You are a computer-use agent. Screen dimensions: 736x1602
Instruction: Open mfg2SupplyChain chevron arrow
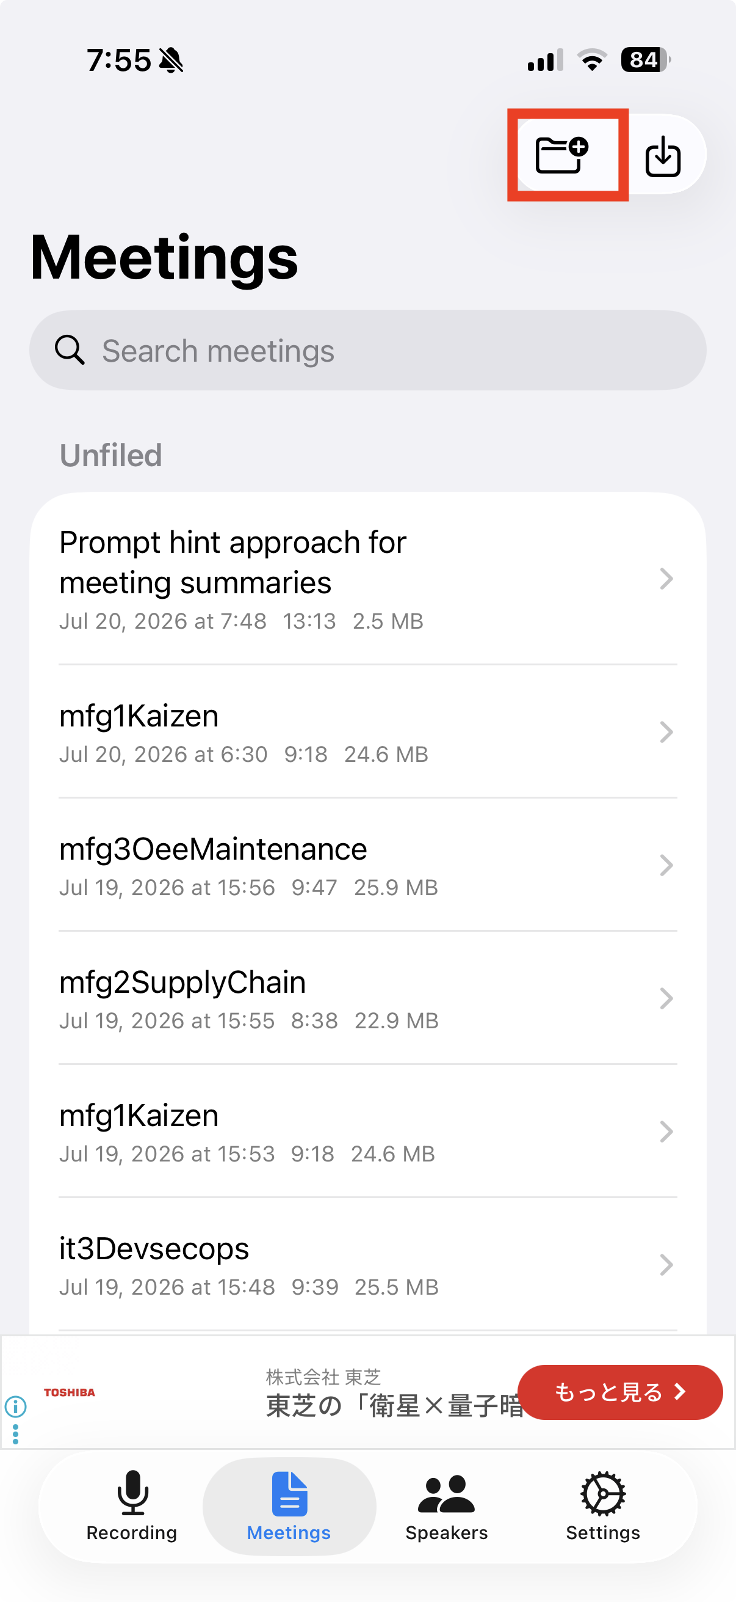(x=666, y=998)
